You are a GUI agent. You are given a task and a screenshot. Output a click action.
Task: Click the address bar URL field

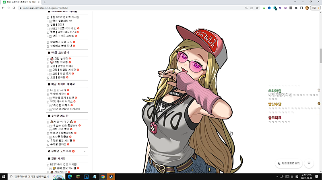[132, 8]
